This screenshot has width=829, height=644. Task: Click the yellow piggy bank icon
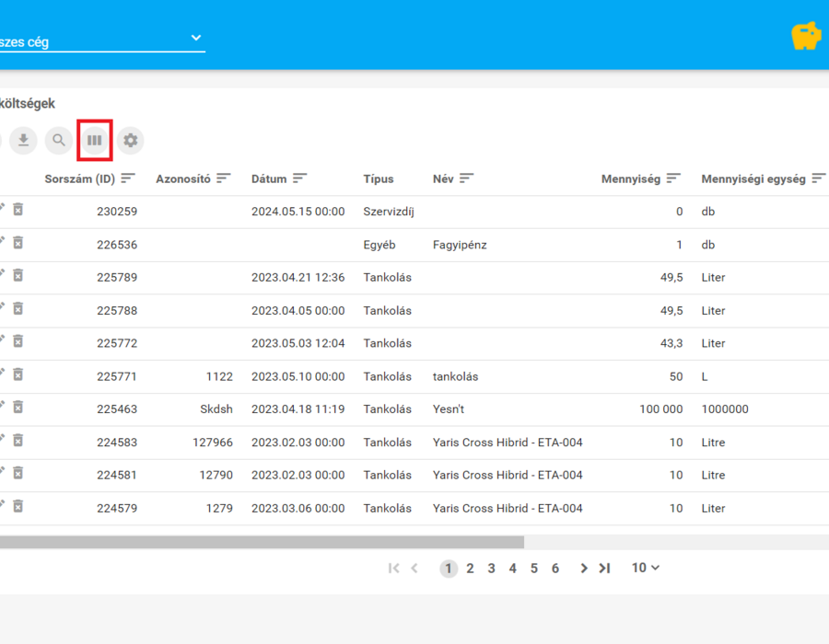click(x=806, y=36)
